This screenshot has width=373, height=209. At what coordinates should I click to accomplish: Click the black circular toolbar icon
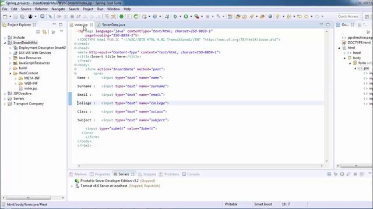click(x=30, y=16)
